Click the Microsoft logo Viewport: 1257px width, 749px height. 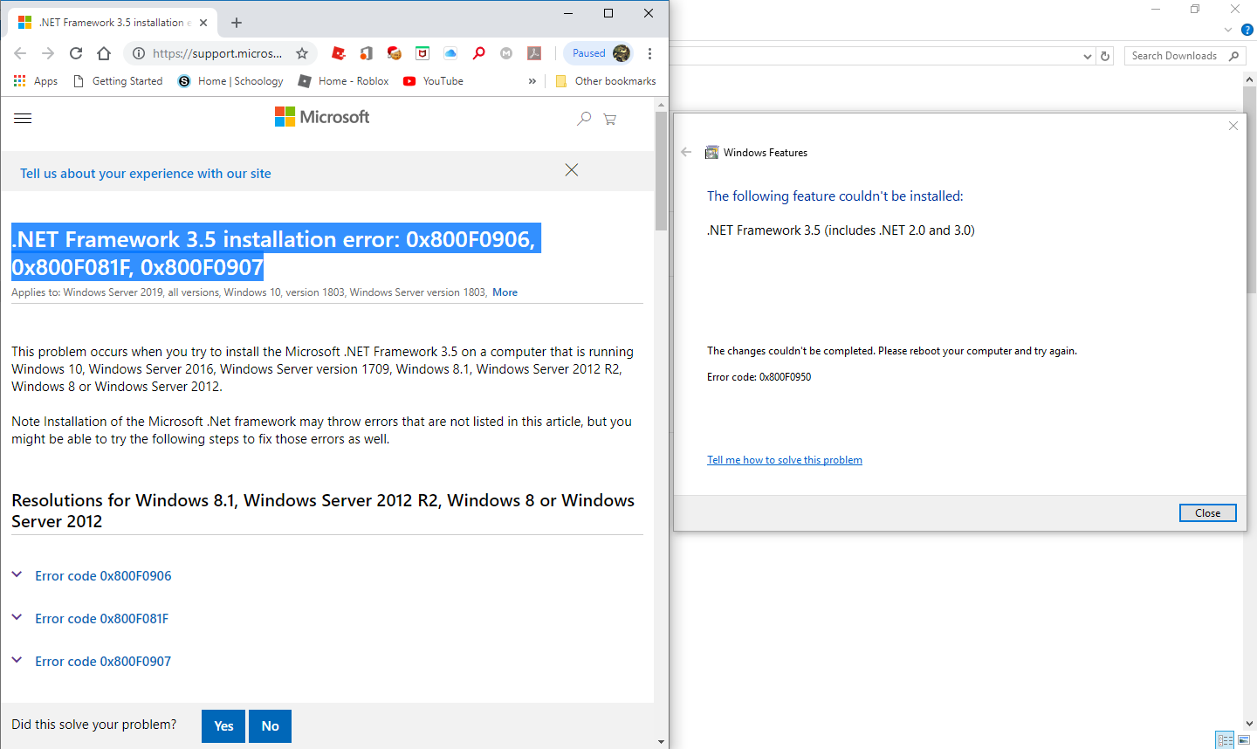click(x=322, y=117)
